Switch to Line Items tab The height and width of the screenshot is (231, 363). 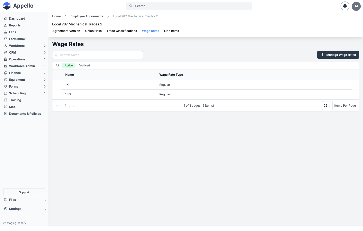point(171,31)
